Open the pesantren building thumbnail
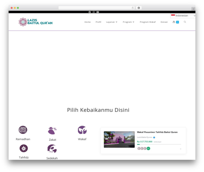 (x=119, y=139)
